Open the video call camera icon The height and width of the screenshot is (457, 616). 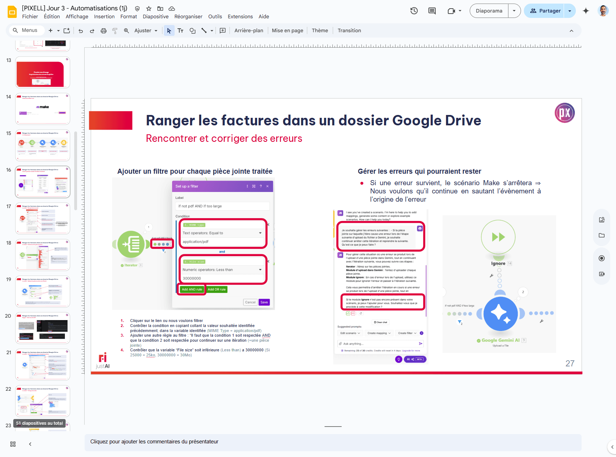[x=451, y=11]
